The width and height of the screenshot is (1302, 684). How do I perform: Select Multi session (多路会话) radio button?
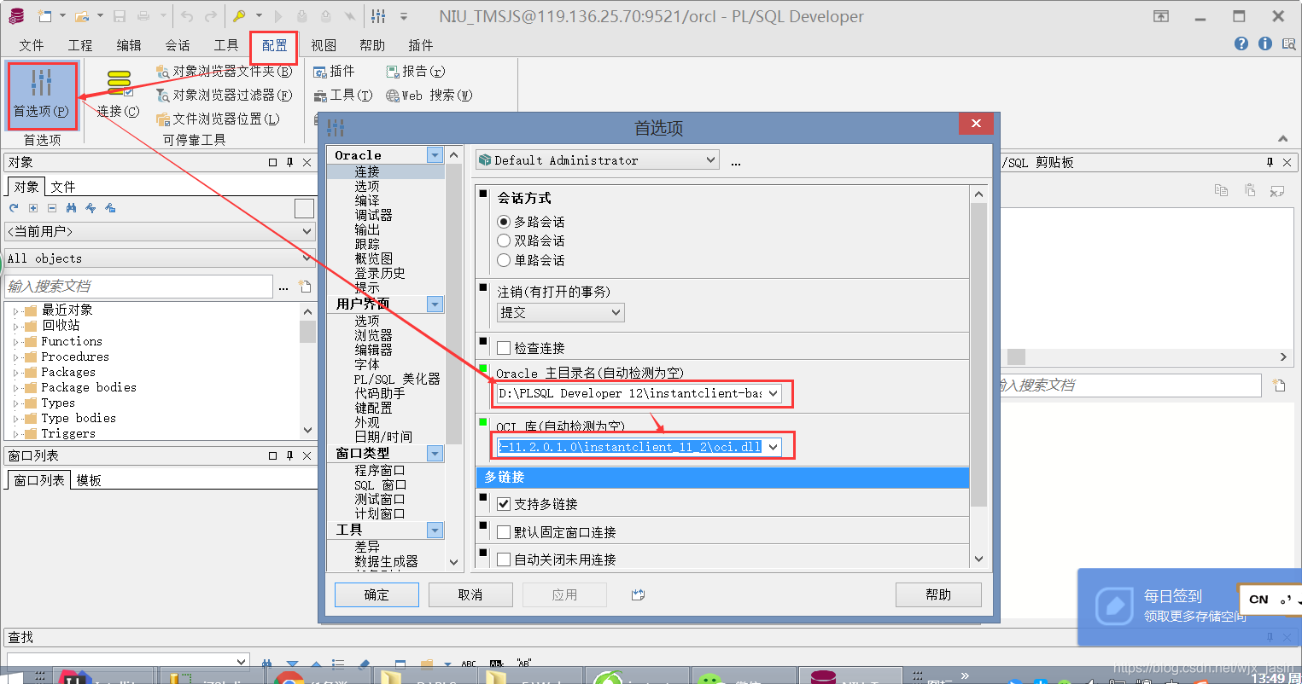tap(504, 222)
